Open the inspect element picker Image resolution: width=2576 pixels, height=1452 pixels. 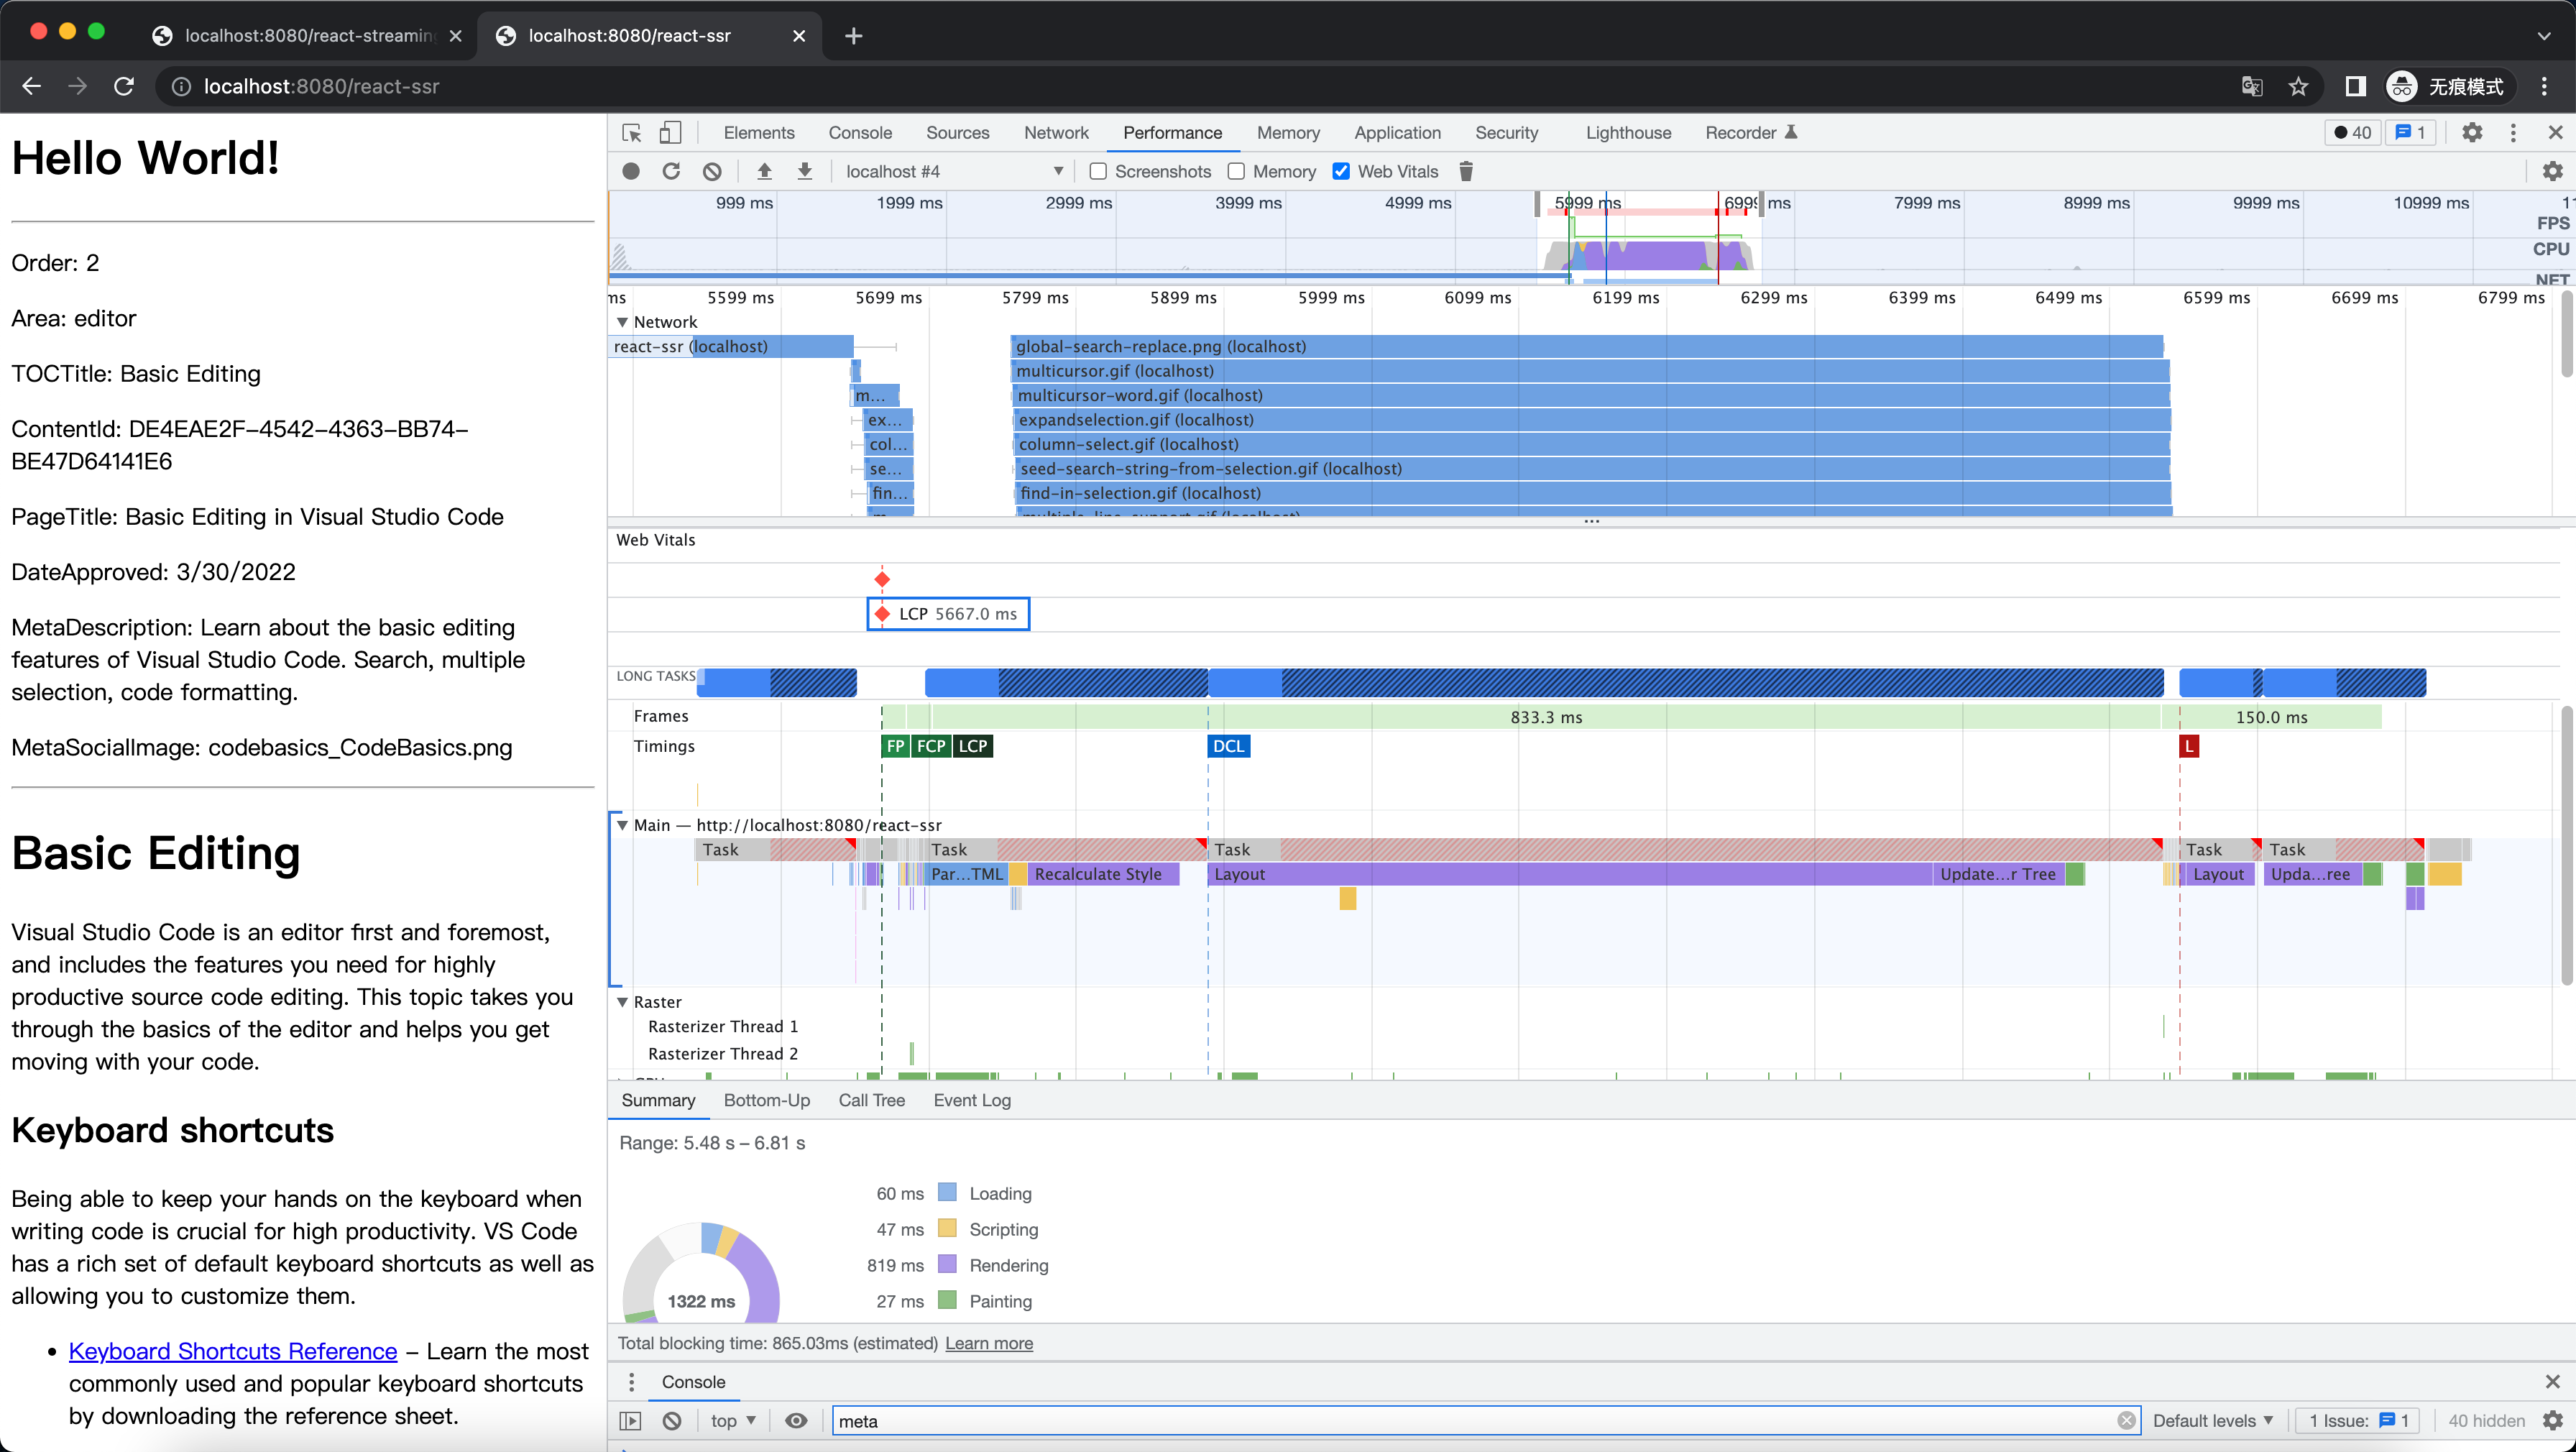coord(631,132)
